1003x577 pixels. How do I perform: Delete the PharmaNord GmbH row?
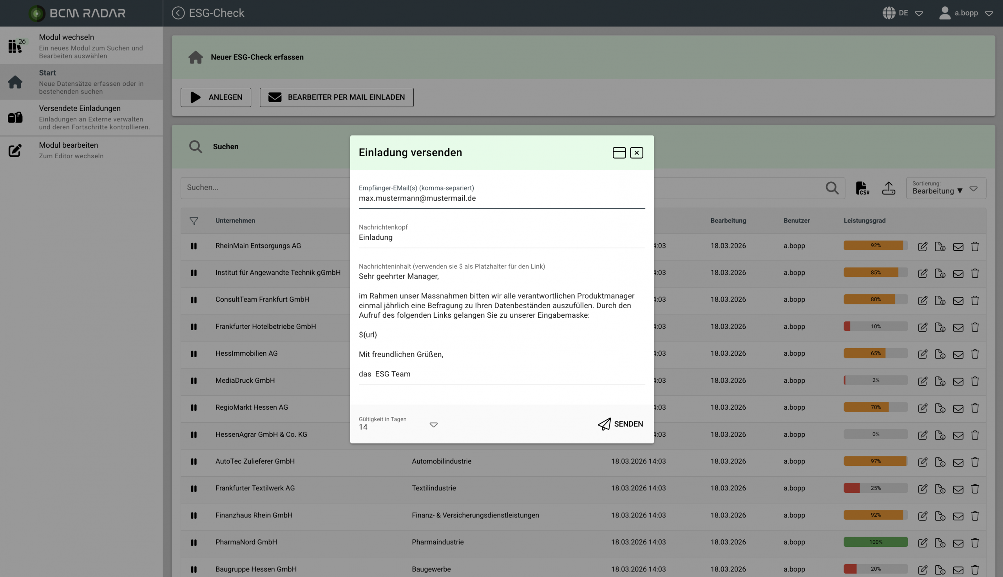tap(975, 543)
